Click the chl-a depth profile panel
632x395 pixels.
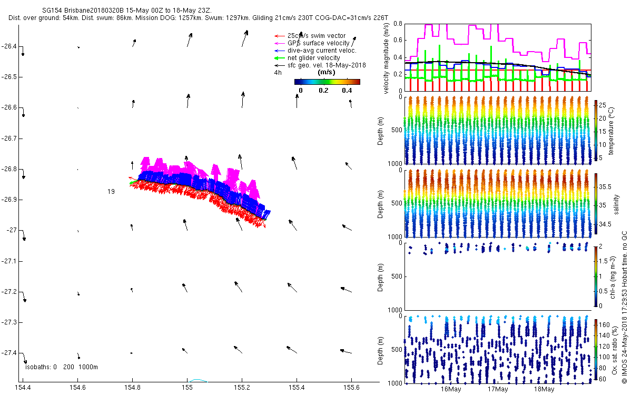(x=498, y=276)
